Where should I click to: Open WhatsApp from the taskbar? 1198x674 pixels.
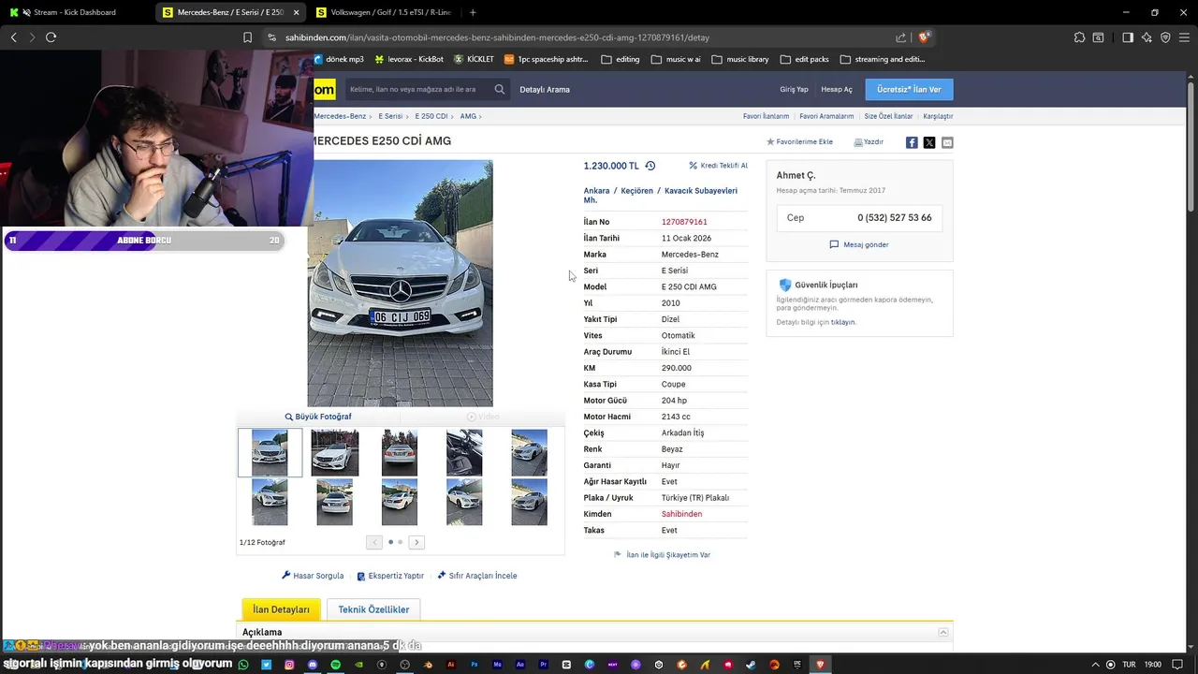coord(243,665)
